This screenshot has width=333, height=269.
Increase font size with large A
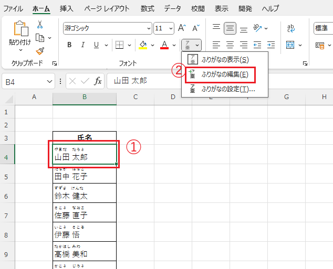pyautogui.click(x=182, y=28)
